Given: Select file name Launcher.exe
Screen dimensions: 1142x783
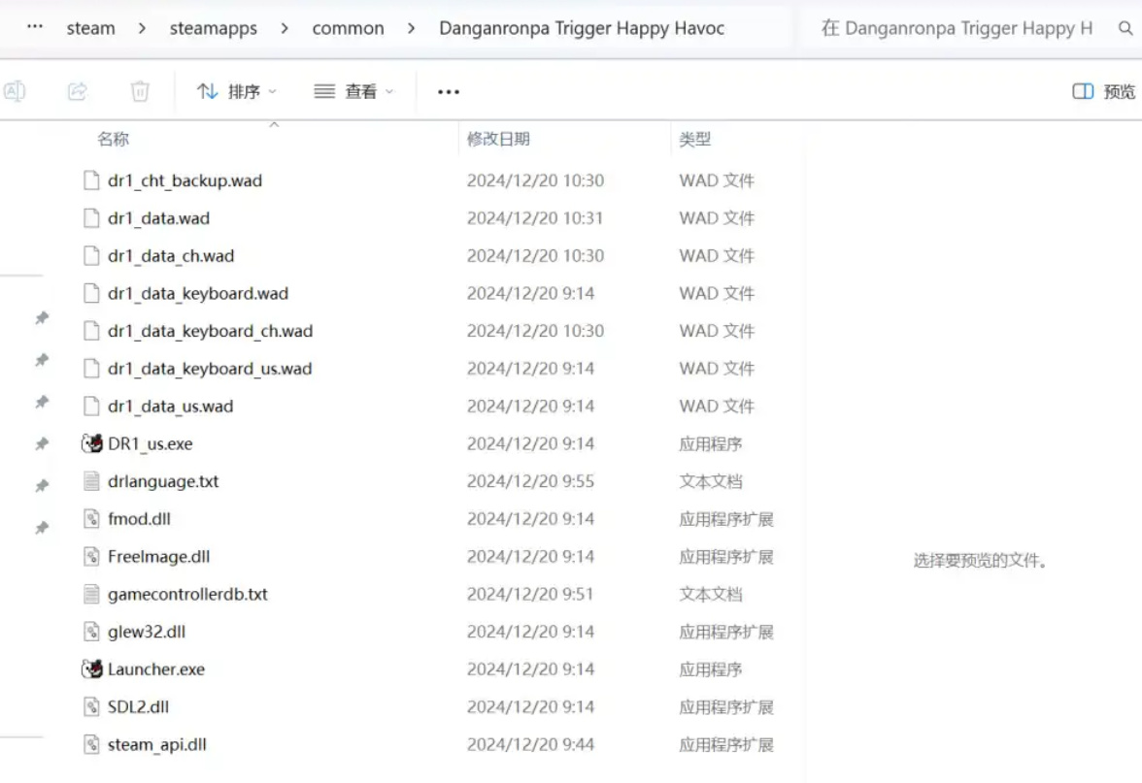Looking at the screenshot, I should point(155,669).
